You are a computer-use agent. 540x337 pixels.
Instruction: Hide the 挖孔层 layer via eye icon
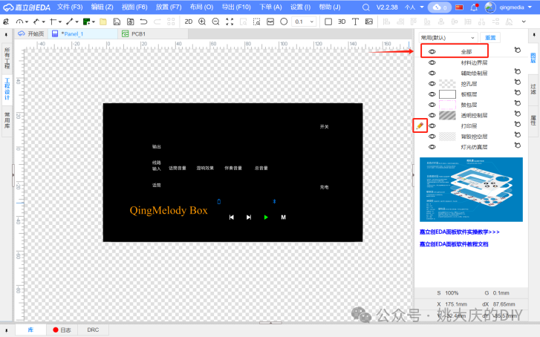[432, 84]
